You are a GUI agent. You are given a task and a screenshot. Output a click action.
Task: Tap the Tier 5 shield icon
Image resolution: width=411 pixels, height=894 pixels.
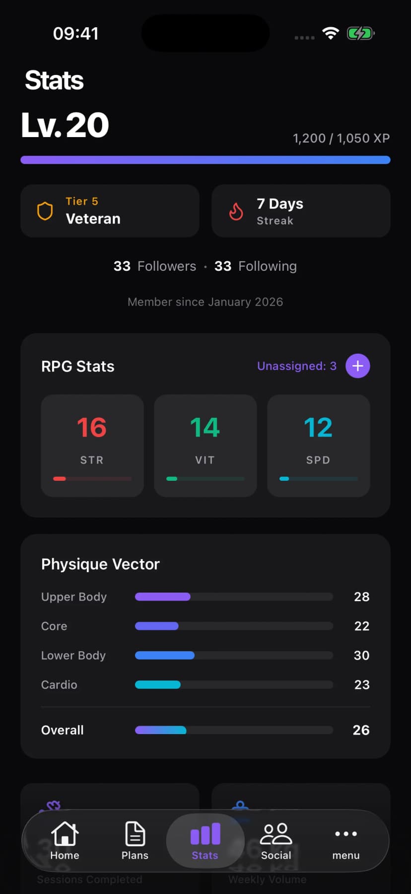pyautogui.click(x=45, y=211)
